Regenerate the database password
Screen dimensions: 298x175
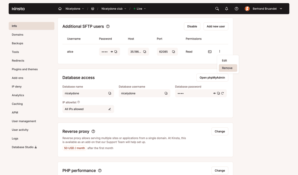(x=222, y=93)
